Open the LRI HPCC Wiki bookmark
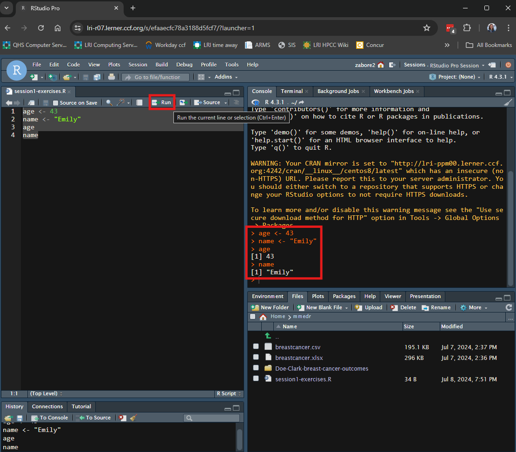The image size is (516, 452). click(325, 45)
